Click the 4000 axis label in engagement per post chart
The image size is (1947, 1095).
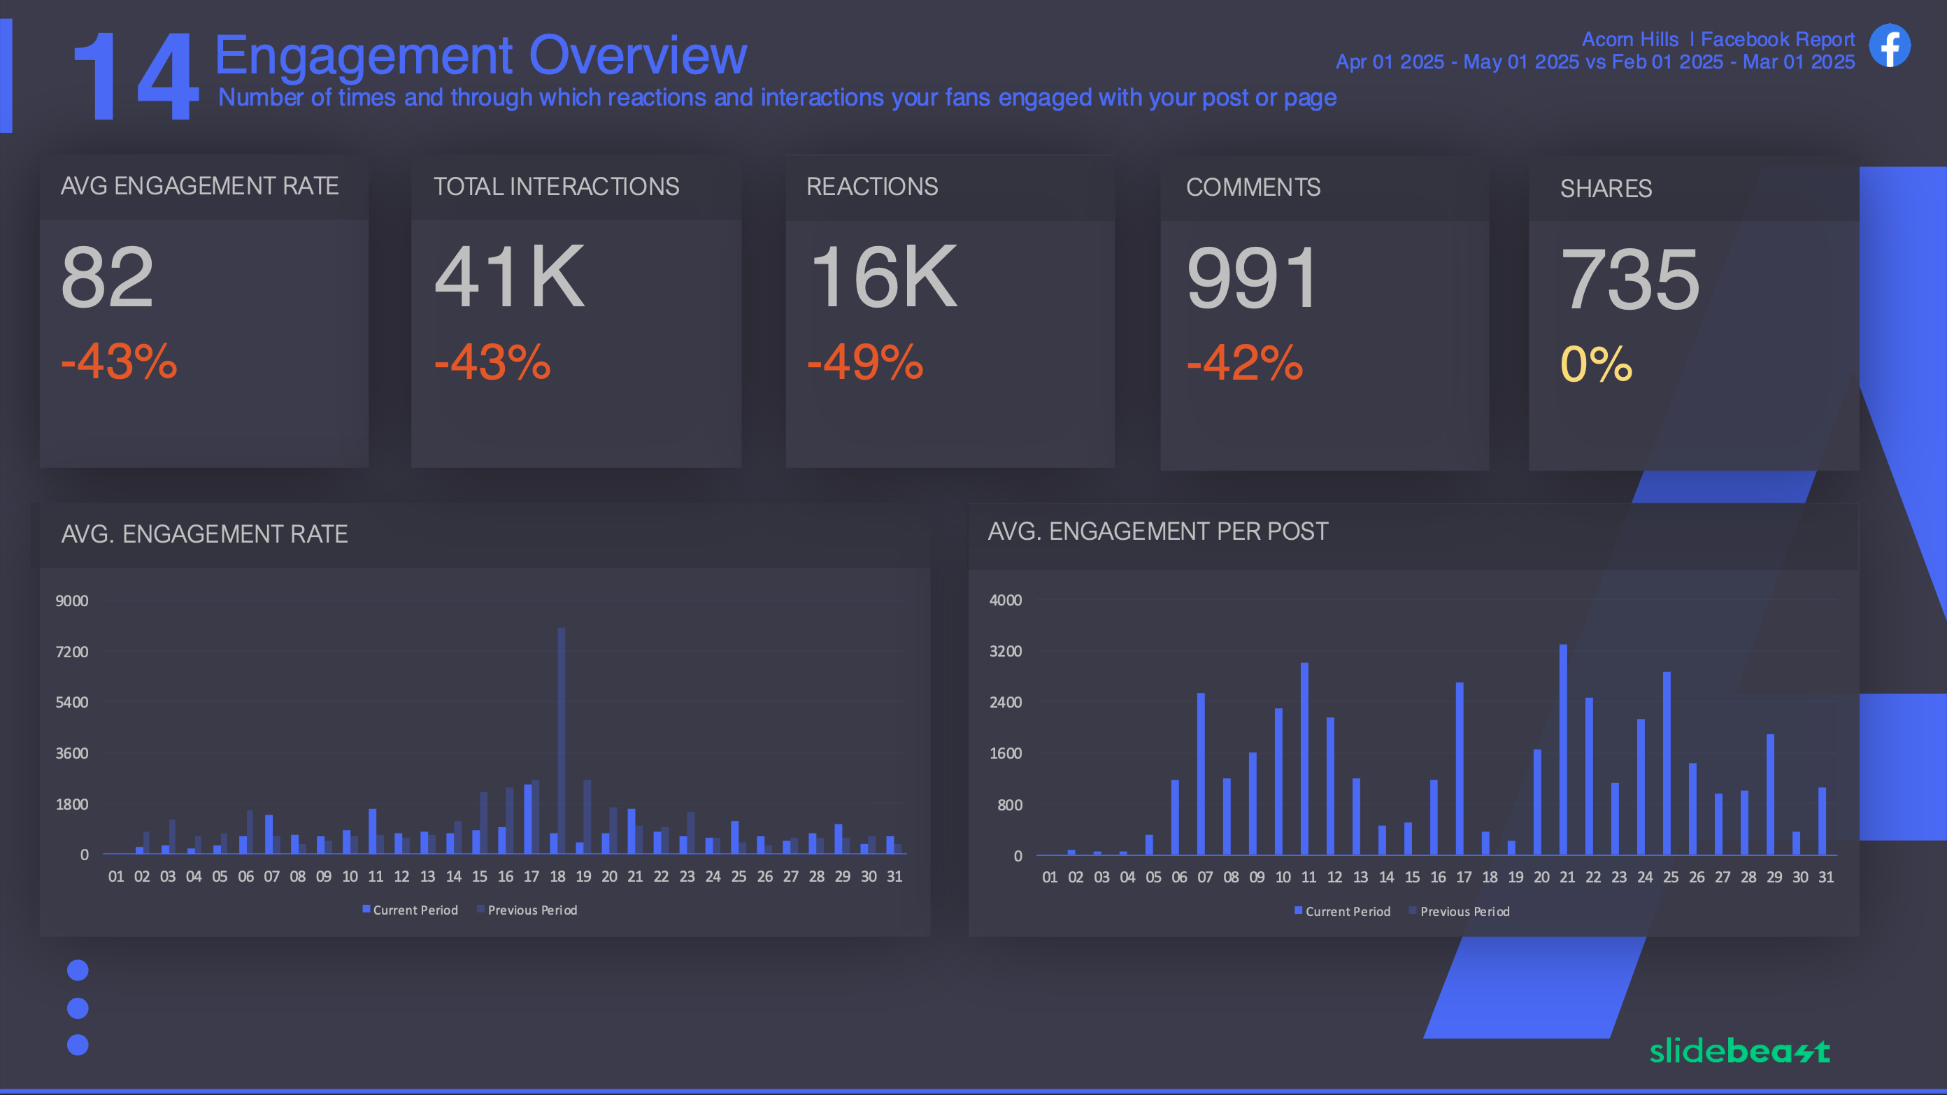pyautogui.click(x=1005, y=600)
